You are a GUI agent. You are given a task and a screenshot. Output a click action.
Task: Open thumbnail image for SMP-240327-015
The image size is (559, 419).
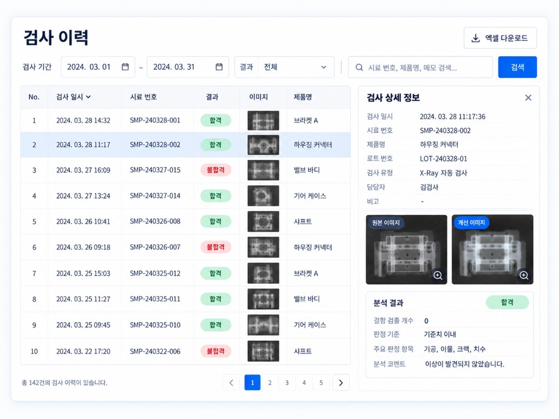[x=264, y=170]
